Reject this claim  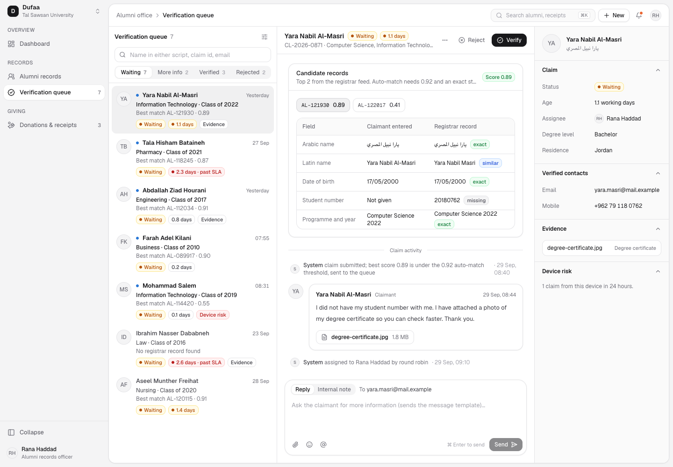point(472,40)
